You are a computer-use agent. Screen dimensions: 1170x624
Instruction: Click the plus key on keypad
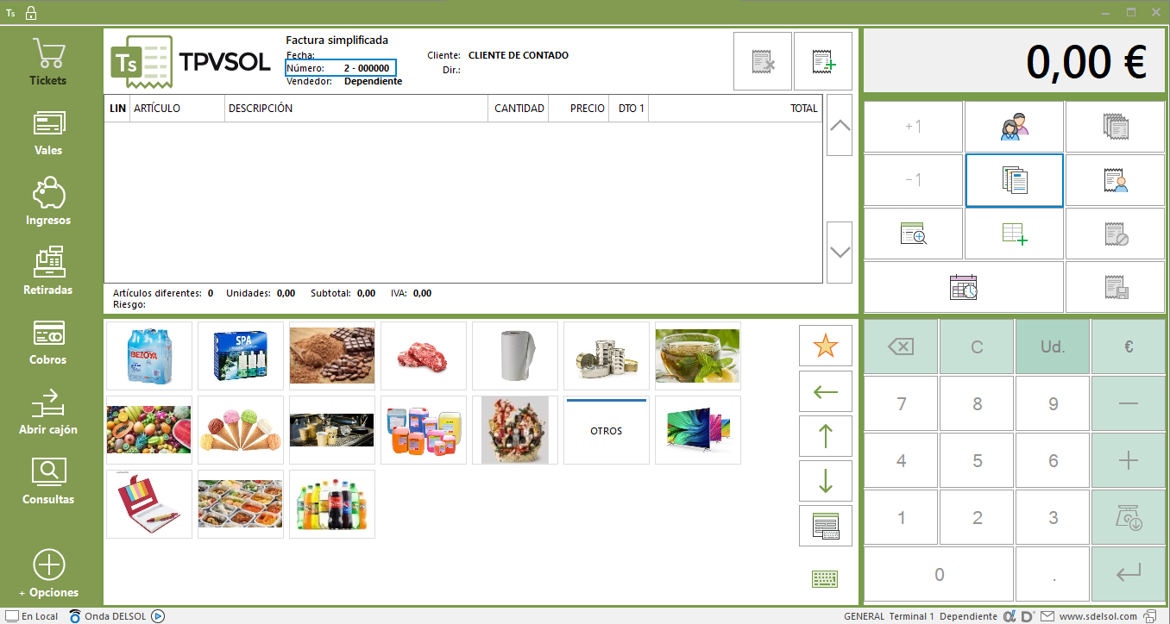[1129, 460]
